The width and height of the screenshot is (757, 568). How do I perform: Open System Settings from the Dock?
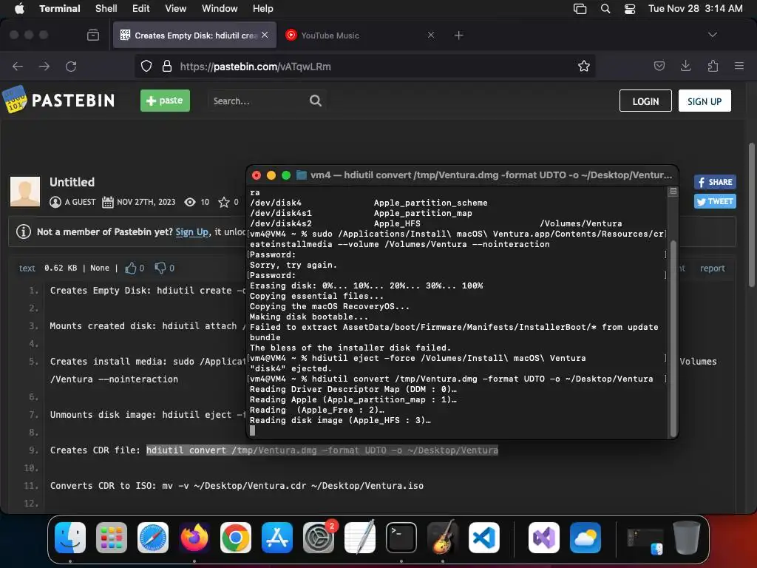[319, 538]
